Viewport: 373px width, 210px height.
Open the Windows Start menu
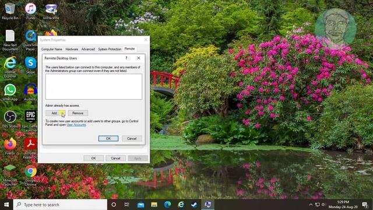pos(6,205)
